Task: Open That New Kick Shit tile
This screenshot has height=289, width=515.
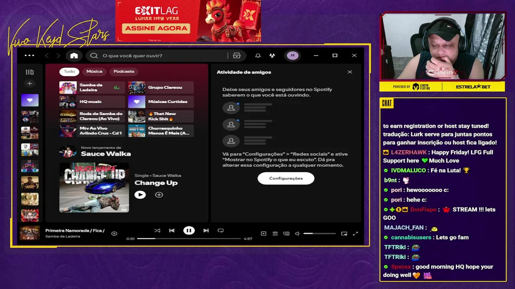Action: coord(161,116)
